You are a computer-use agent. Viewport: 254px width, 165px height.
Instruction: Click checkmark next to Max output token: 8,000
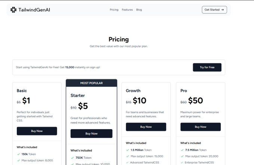[18, 161]
